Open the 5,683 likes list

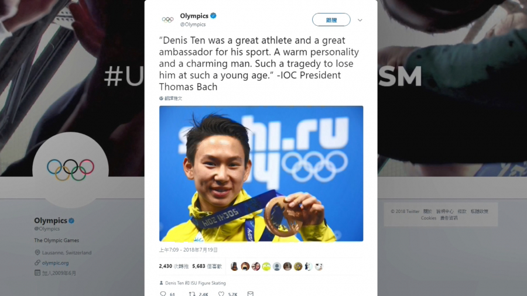[x=207, y=266]
